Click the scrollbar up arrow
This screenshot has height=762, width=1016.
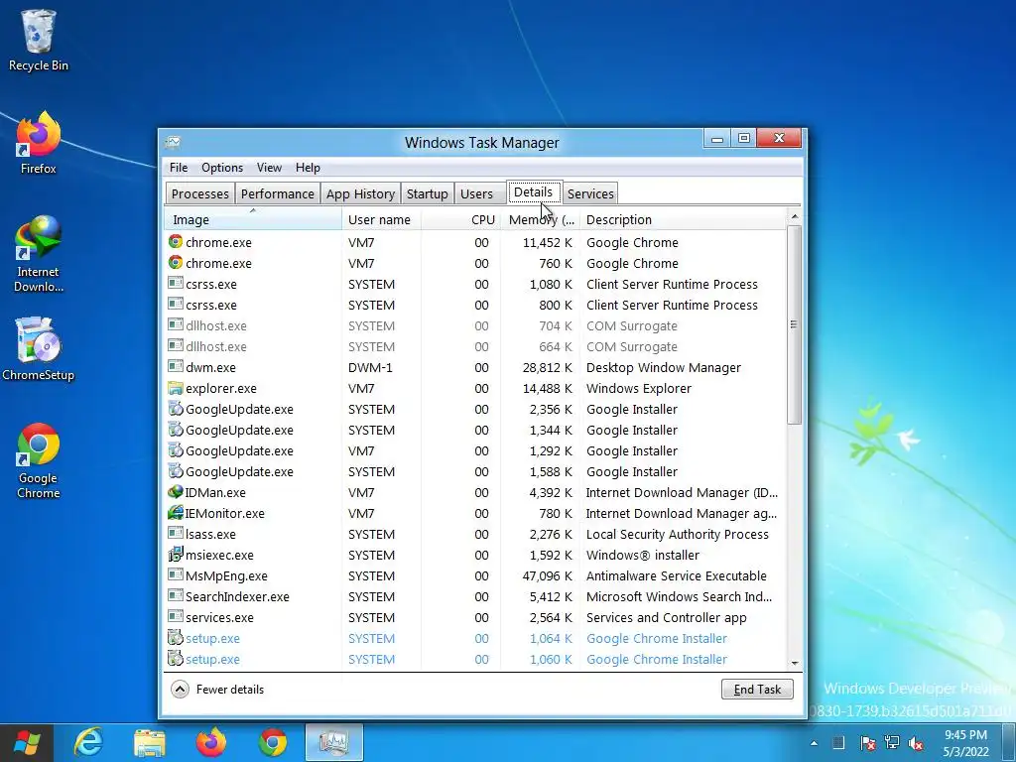coord(795,215)
